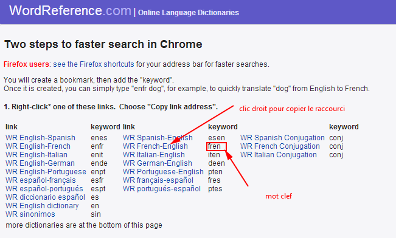Open WR English-Portuguese link
The image size is (396, 238).
tap(46, 172)
